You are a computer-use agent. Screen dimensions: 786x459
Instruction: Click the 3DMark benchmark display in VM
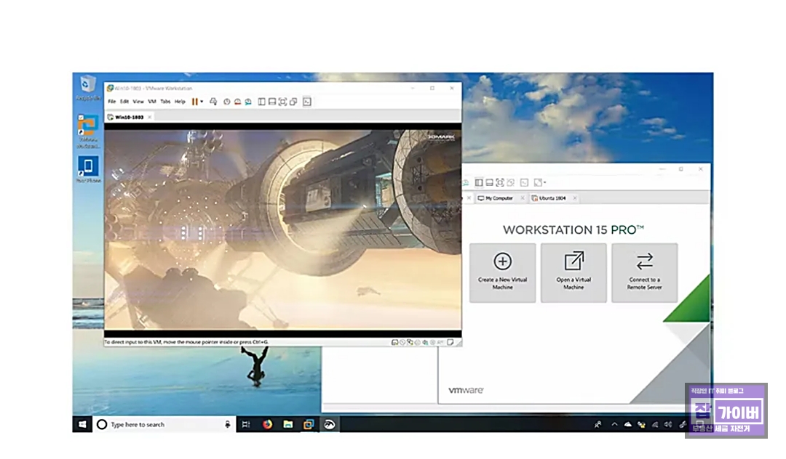tap(282, 229)
